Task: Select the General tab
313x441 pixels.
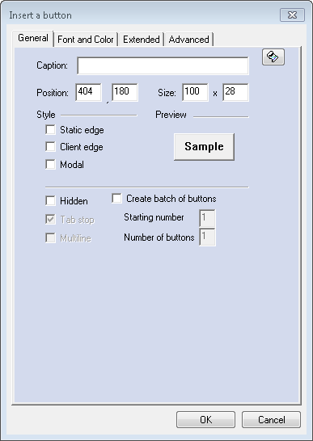Action: 33,38
